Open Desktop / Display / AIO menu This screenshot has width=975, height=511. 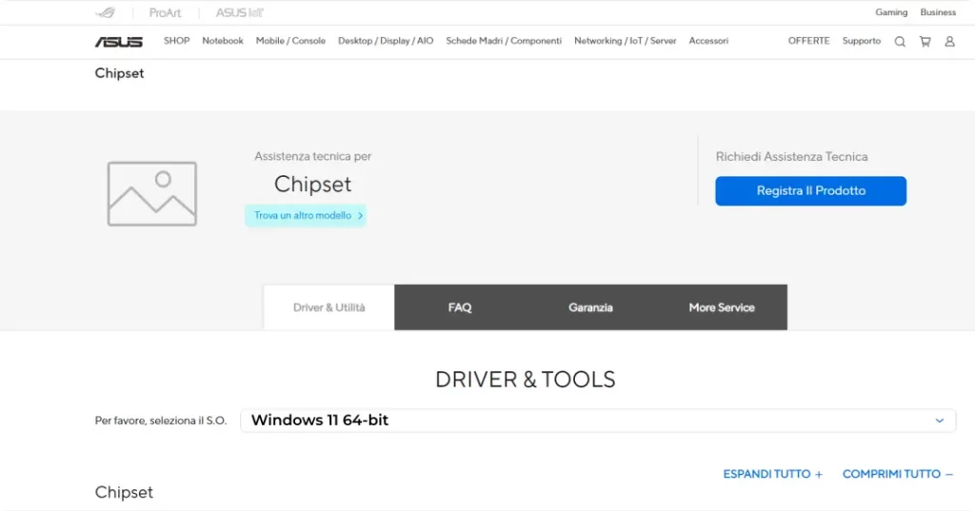click(x=386, y=41)
